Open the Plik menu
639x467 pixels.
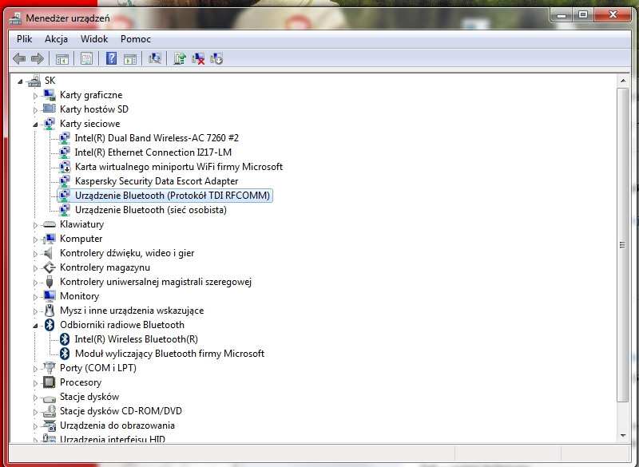click(24, 39)
